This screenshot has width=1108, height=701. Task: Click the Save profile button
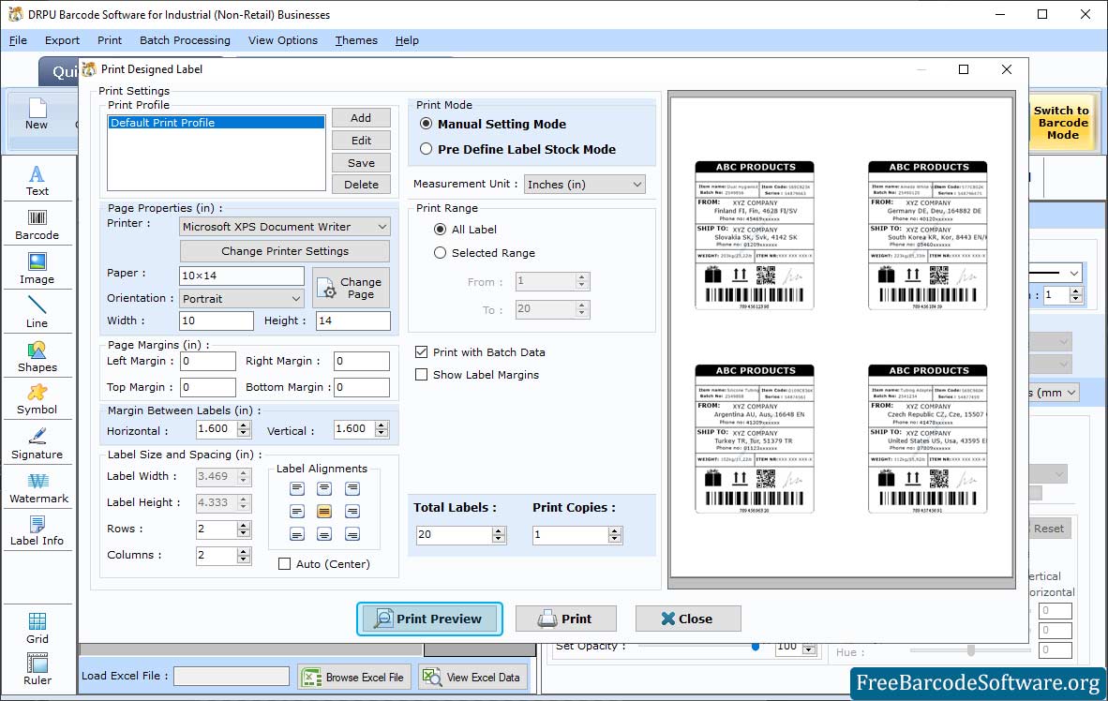pyautogui.click(x=361, y=162)
